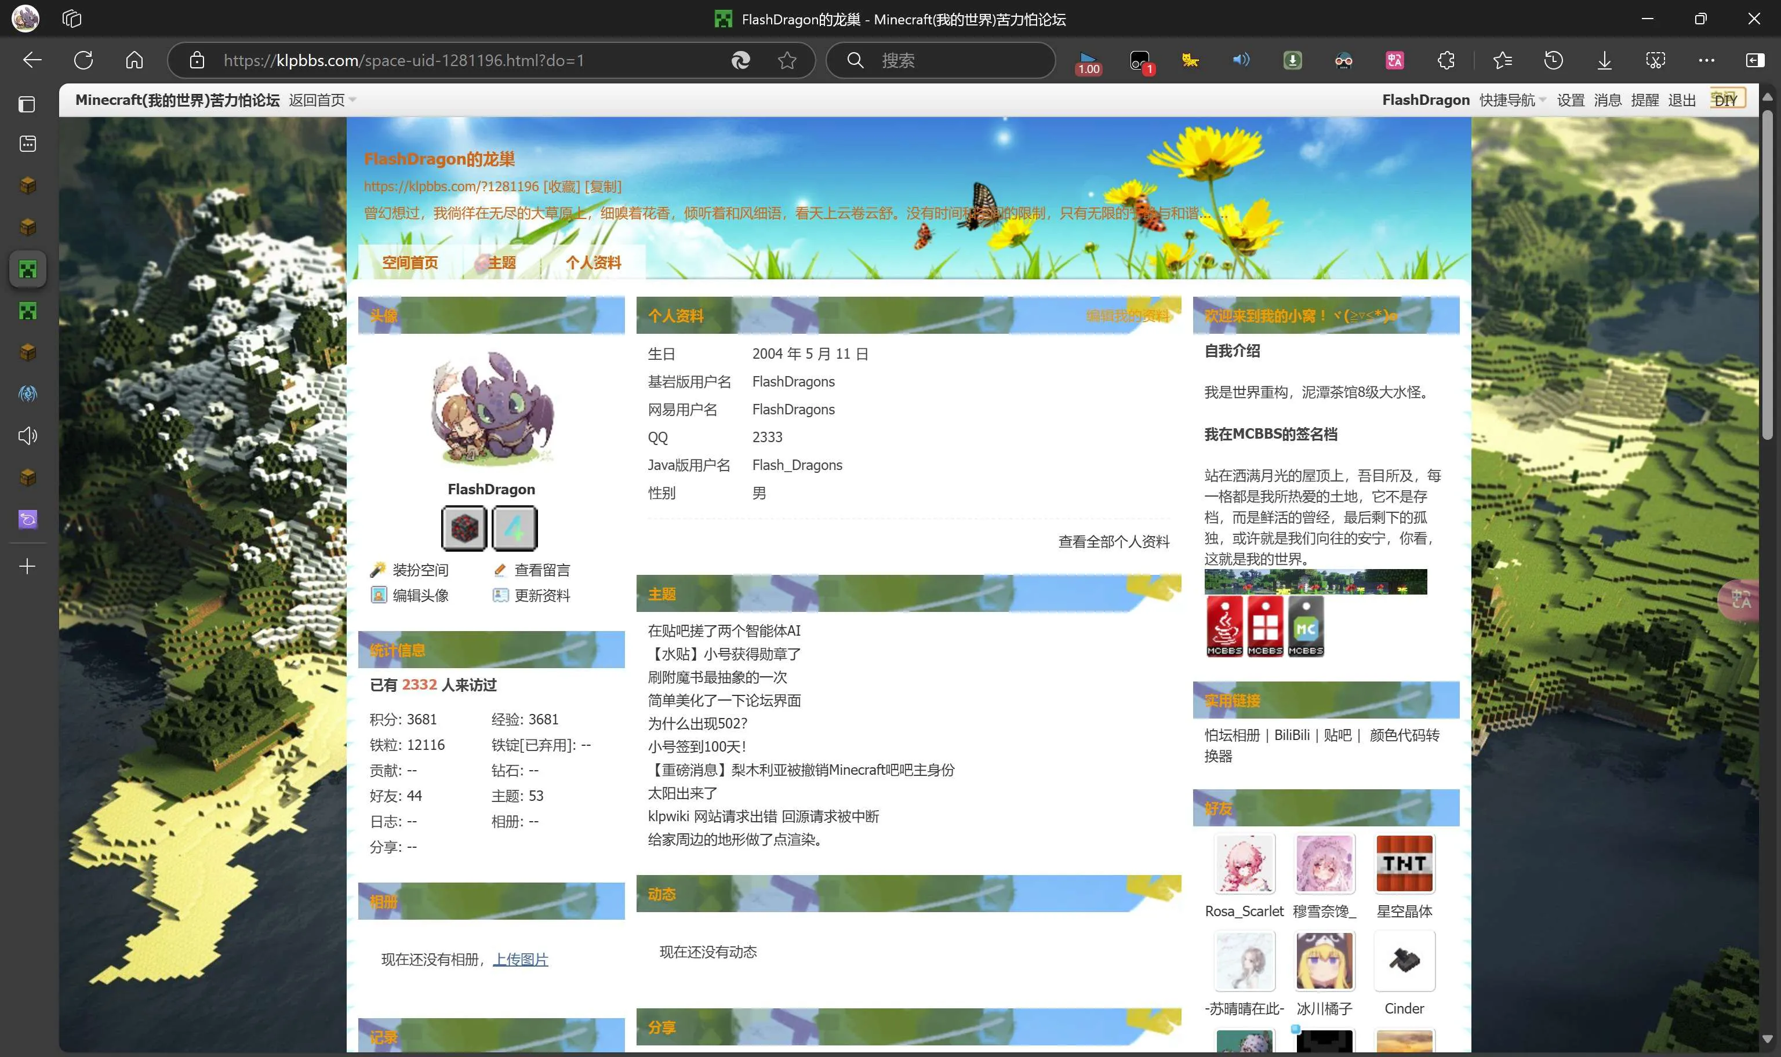This screenshot has width=1781, height=1057.
Task: Switch to the speaker-icon vertical tab
Action: (27, 436)
